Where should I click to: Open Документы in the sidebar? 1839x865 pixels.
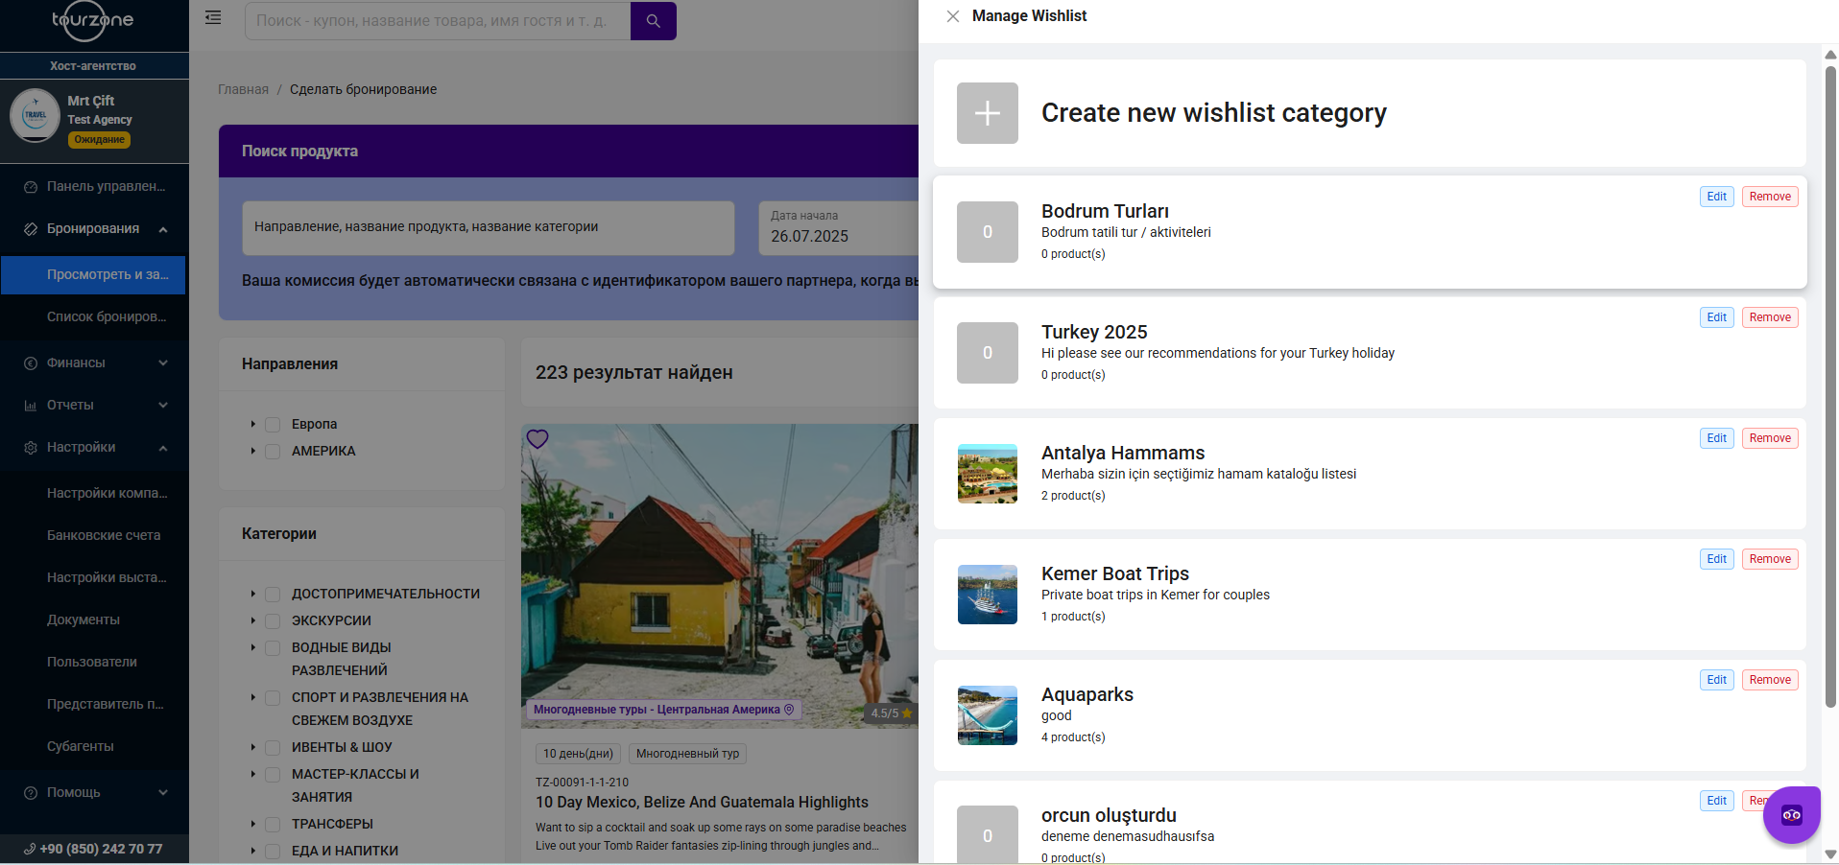(x=94, y=620)
